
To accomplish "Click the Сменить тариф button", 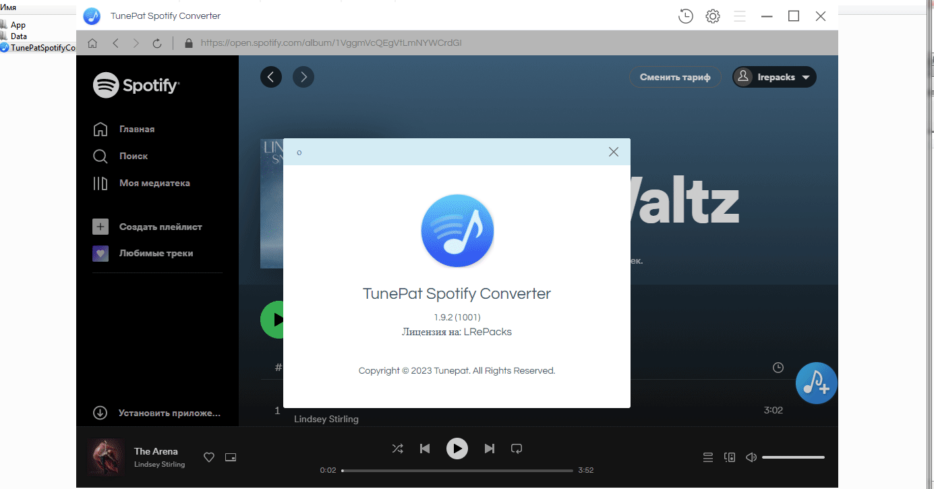I will pos(675,77).
